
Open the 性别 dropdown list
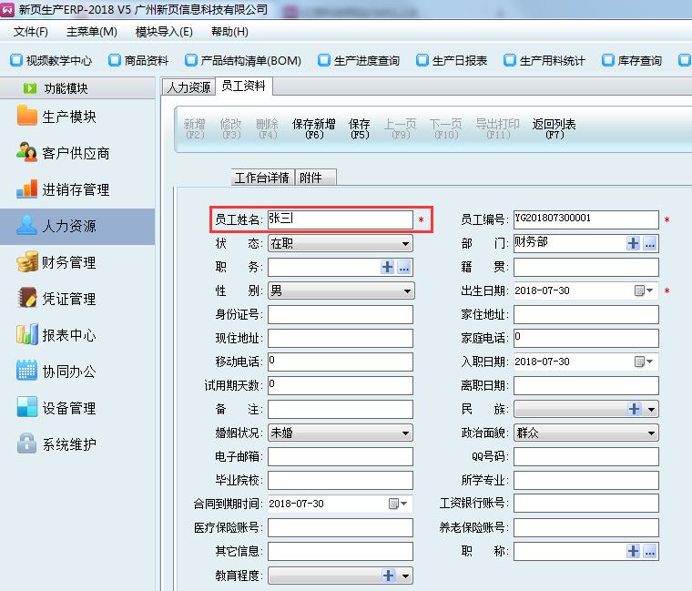point(405,290)
